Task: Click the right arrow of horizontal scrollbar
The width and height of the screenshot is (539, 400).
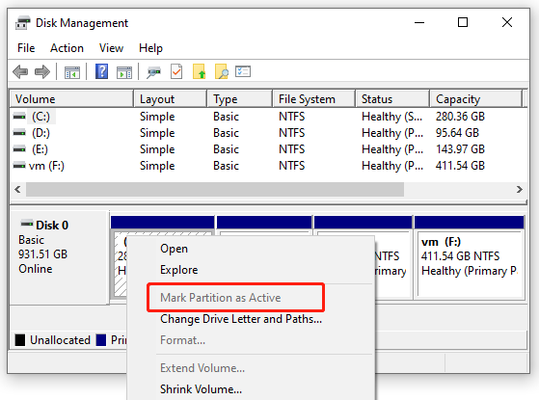Action: click(x=520, y=189)
